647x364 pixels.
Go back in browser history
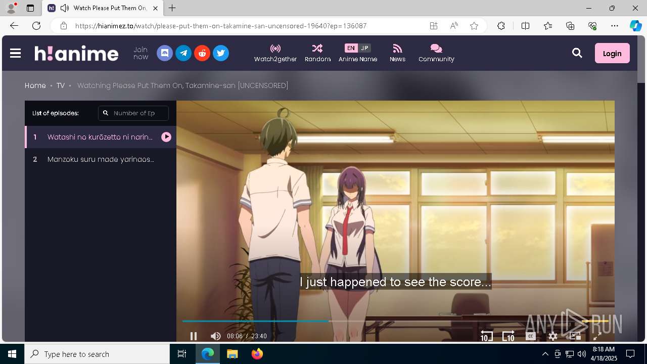point(14,26)
